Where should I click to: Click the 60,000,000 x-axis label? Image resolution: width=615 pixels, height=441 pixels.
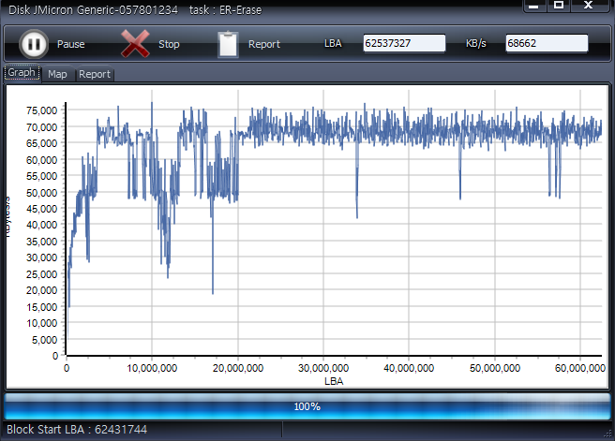tap(580, 368)
